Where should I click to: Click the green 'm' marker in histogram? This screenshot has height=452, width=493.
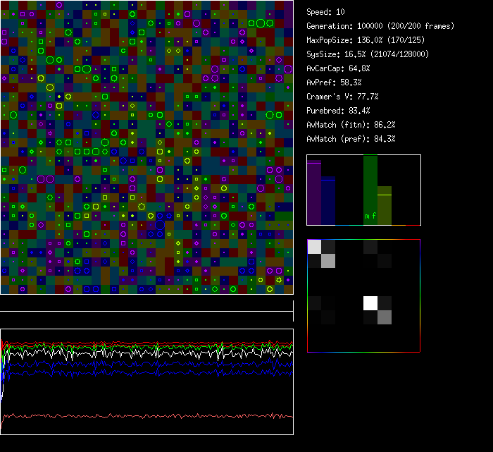(x=366, y=216)
